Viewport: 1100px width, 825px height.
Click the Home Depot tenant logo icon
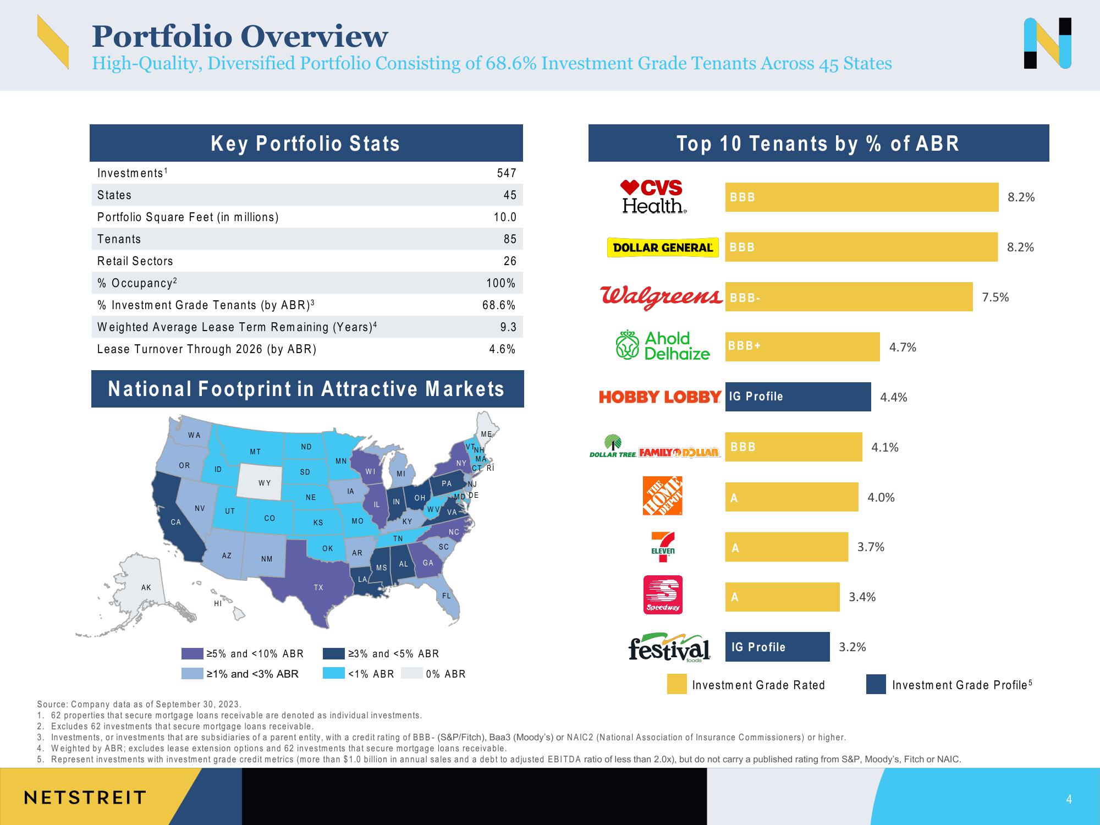[x=661, y=497]
